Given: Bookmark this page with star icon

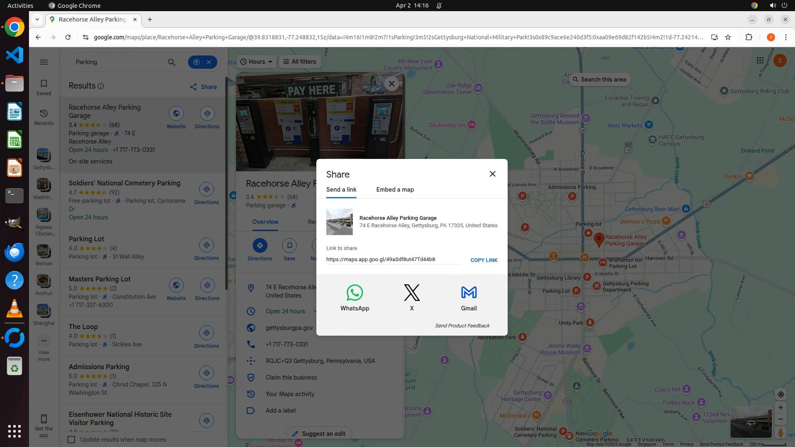Looking at the screenshot, I should coord(728,37).
